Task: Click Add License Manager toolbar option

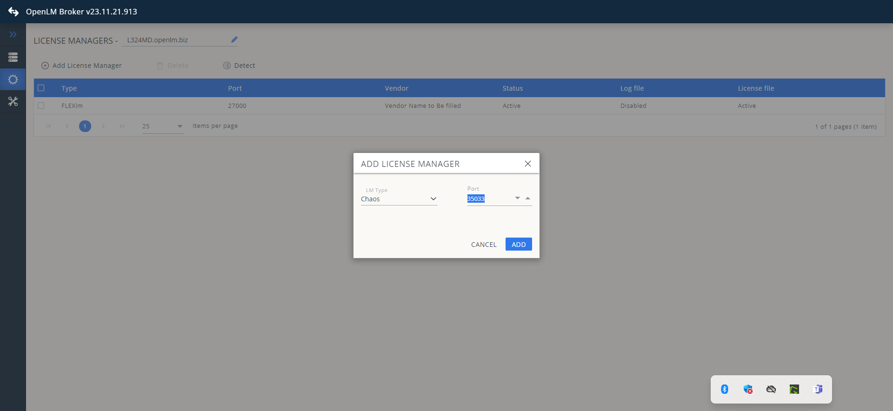Action: point(82,66)
